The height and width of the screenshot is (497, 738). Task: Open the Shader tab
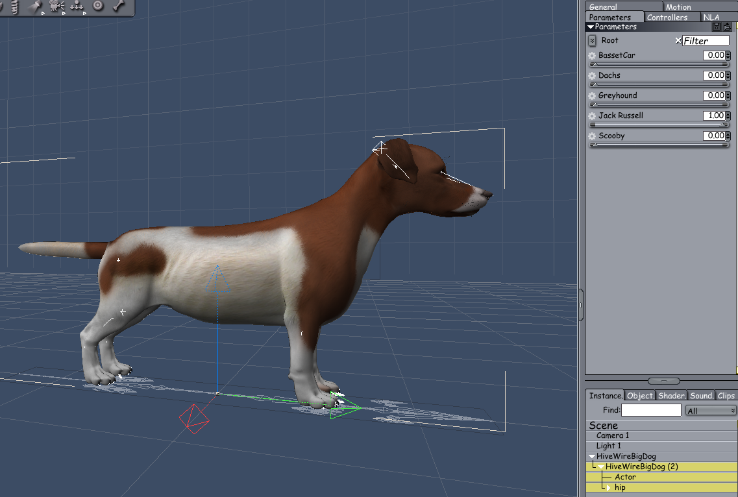670,396
